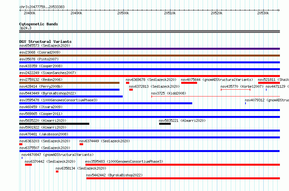Click the nsv6545573 (Sedlazeck2020) variant label

(x=45, y=45)
